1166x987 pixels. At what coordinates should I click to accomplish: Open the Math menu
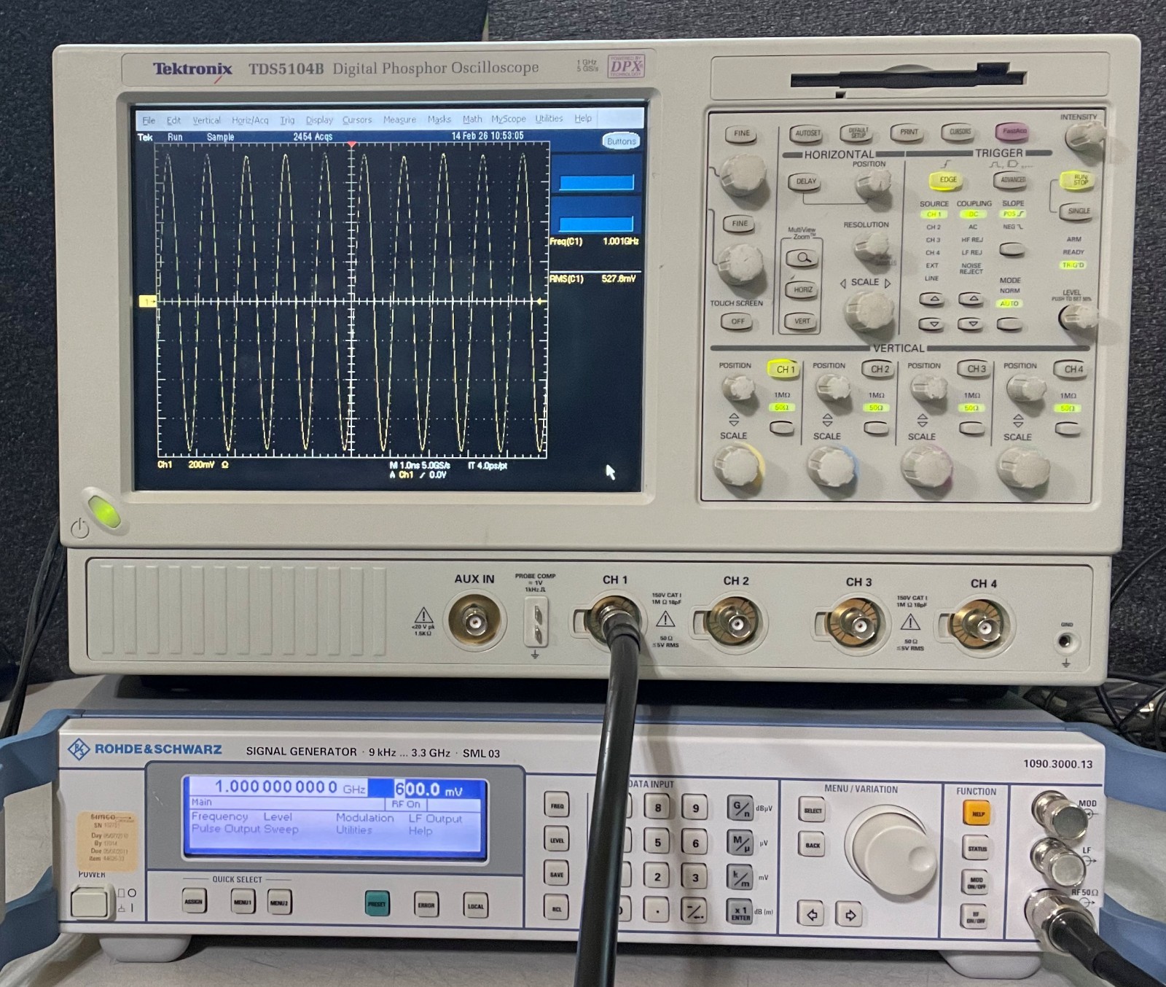pos(472,119)
